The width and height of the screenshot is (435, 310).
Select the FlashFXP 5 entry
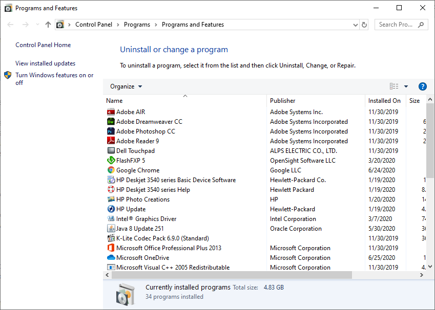[131, 161]
